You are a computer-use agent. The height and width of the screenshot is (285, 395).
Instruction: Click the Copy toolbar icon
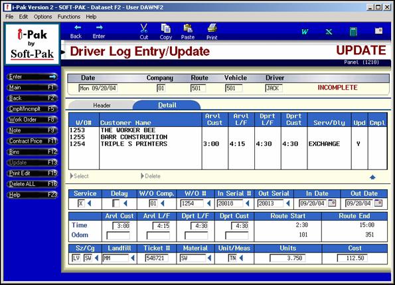(x=166, y=28)
